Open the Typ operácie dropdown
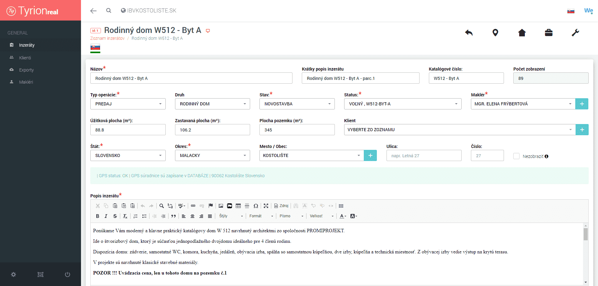The width and height of the screenshot is (598, 286). click(128, 104)
